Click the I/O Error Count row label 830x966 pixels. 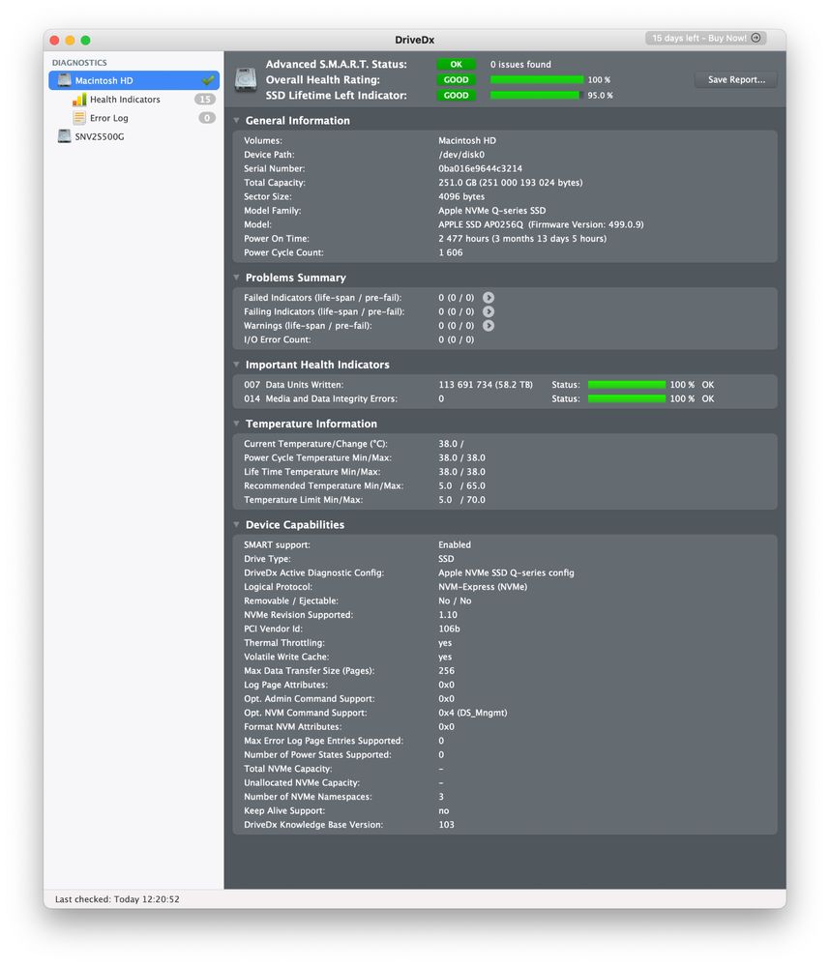pyautogui.click(x=278, y=339)
